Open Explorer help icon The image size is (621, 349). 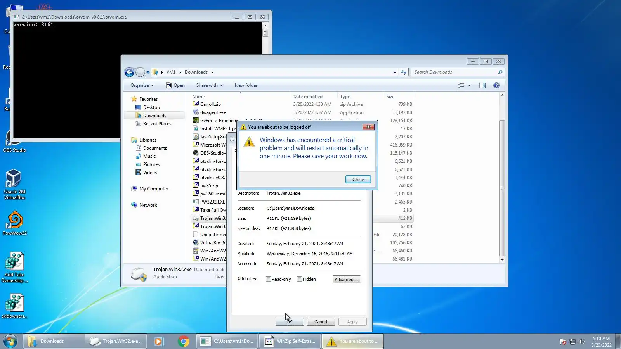496,85
